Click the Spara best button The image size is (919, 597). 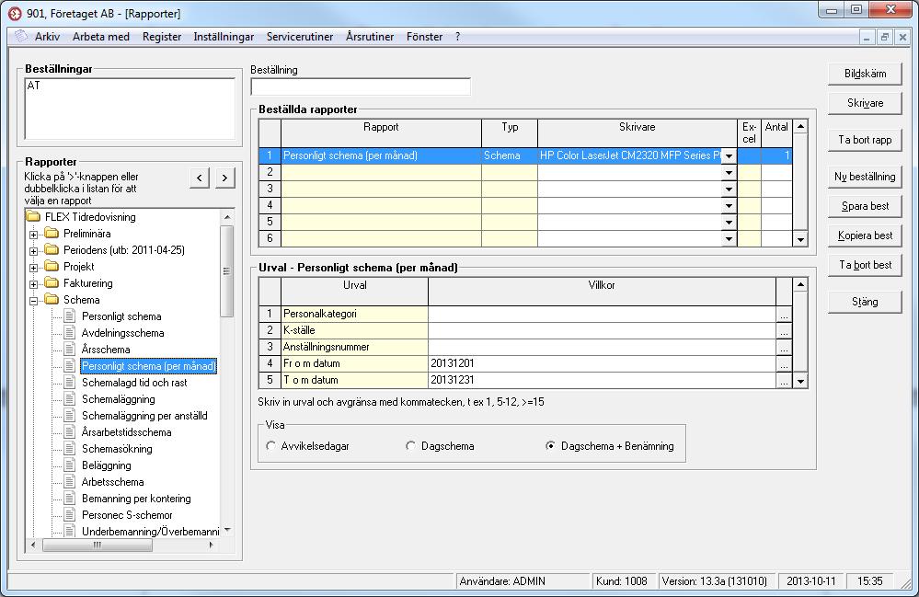[865, 206]
